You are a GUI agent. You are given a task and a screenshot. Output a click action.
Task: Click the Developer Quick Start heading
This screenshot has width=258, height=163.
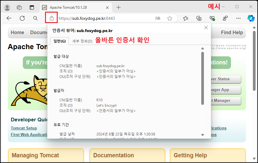[x=29, y=120]
